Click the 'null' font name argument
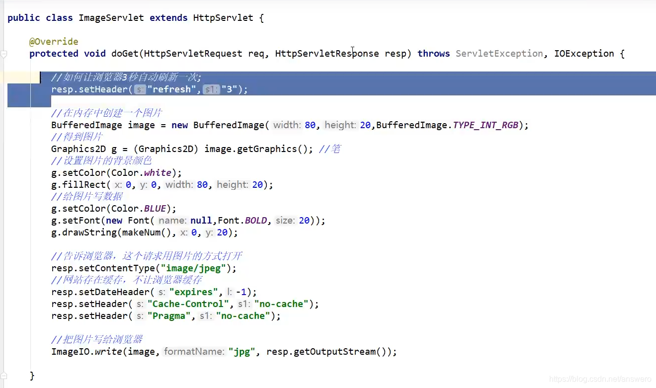 (201, 221)
